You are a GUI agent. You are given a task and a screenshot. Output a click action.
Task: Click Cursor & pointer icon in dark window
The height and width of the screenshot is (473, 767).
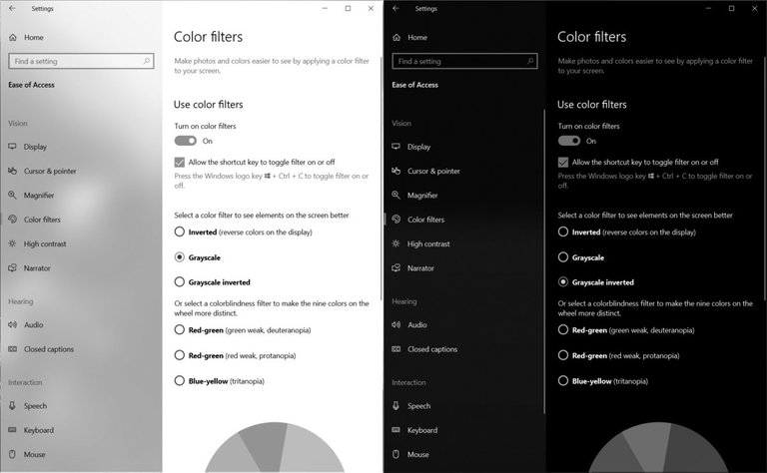pyautogui.click(x=395, y=171)
